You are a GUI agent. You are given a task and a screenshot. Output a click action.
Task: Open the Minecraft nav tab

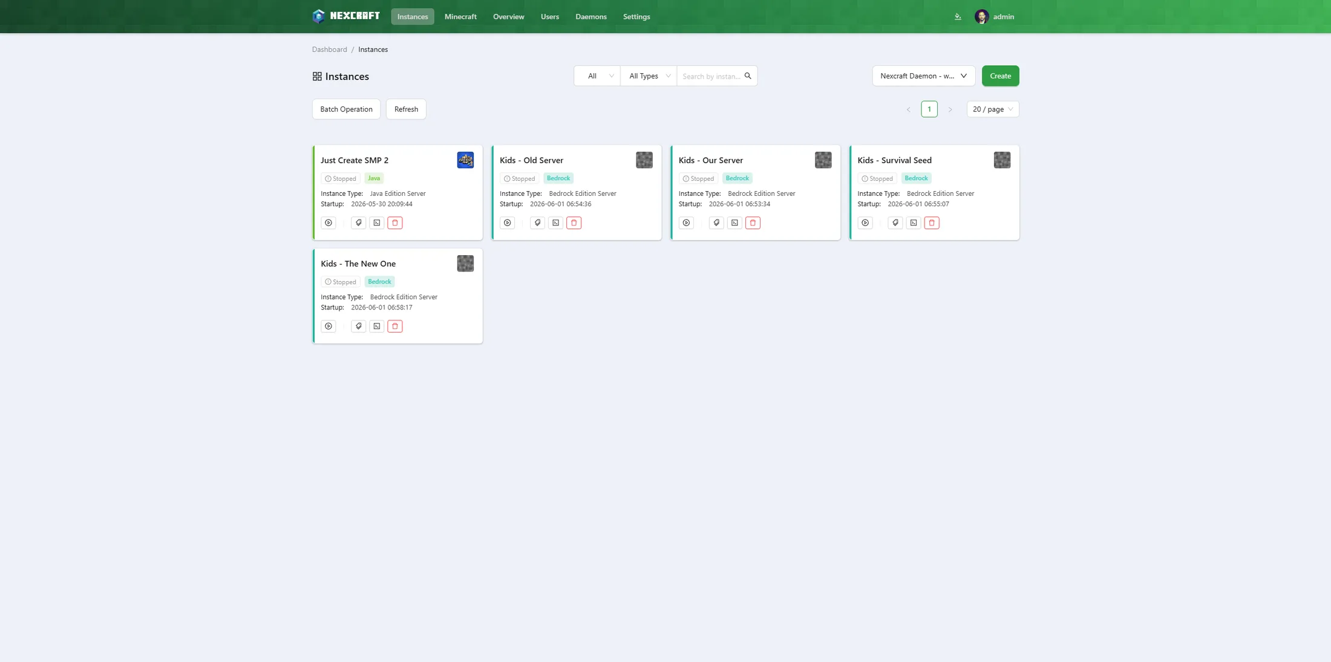[460, 16]
